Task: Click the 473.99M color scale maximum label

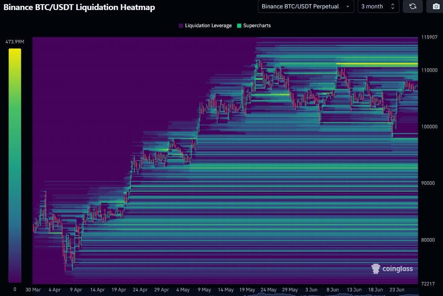Action: [15, 42]
